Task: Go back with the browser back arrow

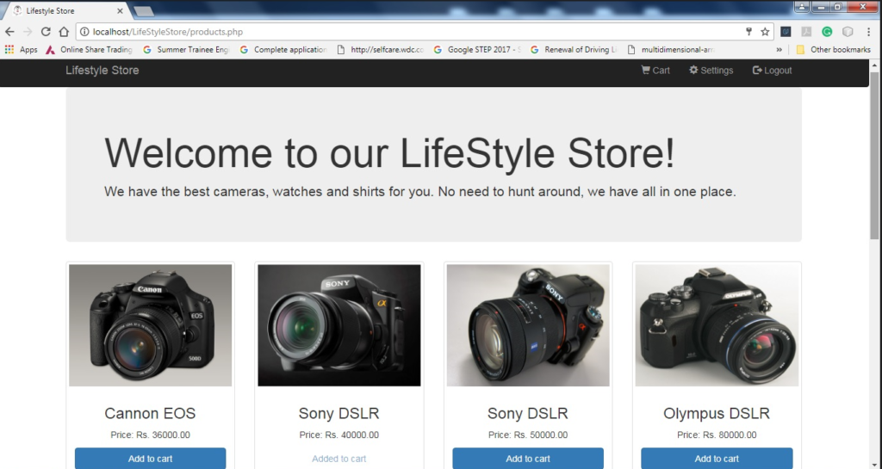Action: click(x=9, y=32)
